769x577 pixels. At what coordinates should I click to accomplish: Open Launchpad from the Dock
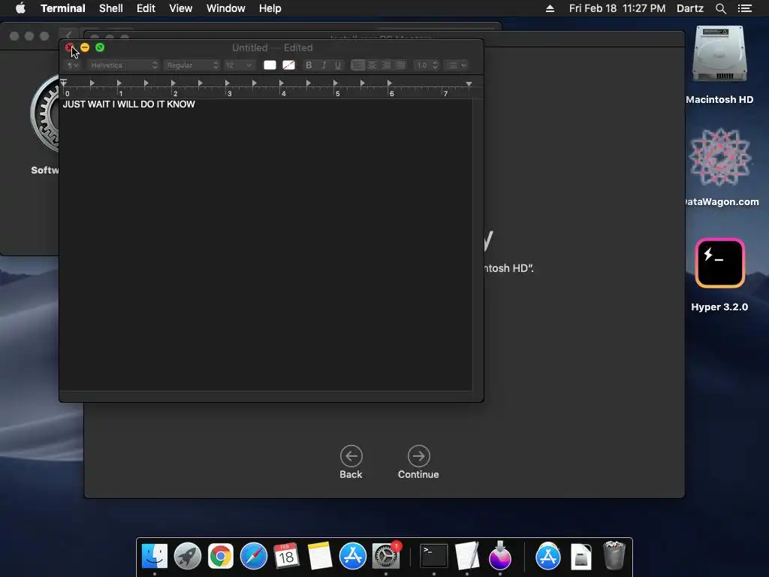click(x=187, y=557)
